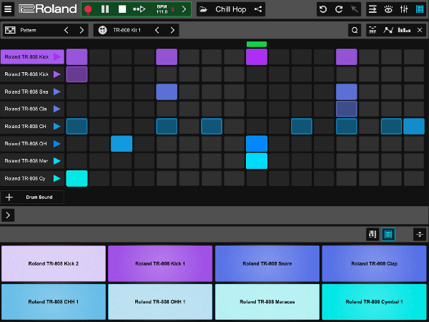Toggle the play-from-start transport icon
The width and height of the screenshot is (429, 322).
pos(139,9)
